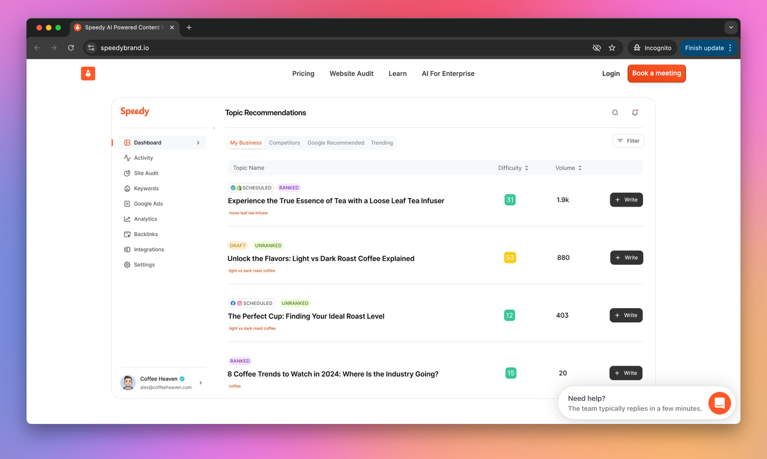Viewport: 767px width, 459px height.
Task: Click the Keywords flame icon
Action: tap(127, 189)
